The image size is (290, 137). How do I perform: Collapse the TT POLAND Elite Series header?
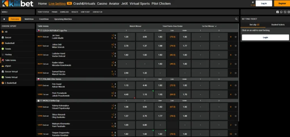click(137, 79)
